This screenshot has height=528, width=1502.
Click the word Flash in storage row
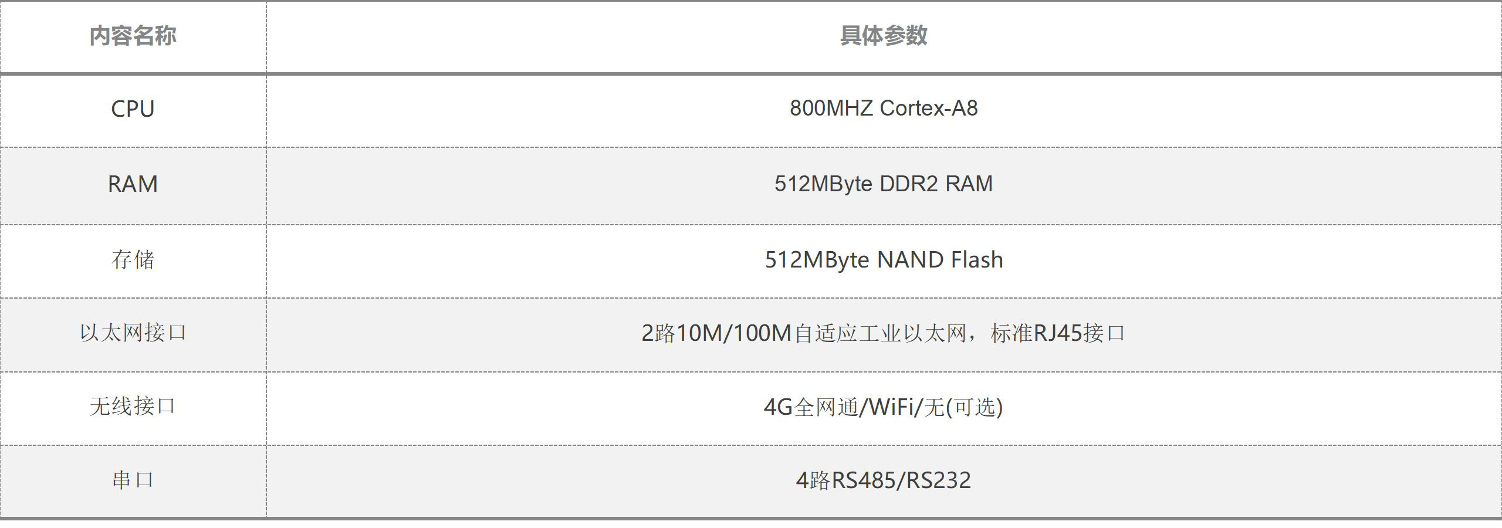977,260
